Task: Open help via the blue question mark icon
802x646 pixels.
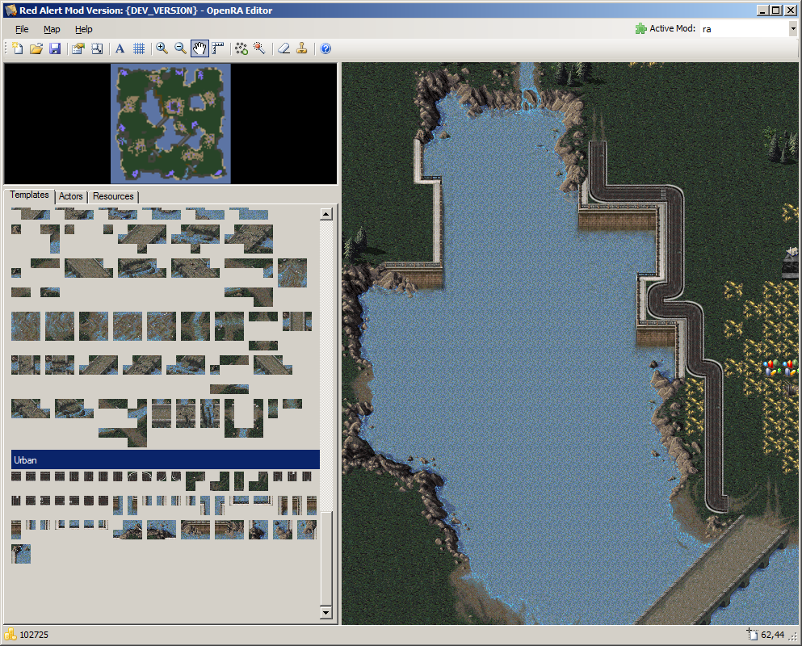Action: 325,48
